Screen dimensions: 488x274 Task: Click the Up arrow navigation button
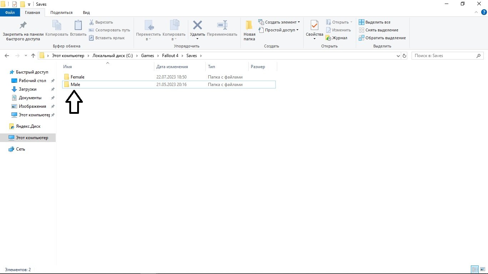coord(33,56)
